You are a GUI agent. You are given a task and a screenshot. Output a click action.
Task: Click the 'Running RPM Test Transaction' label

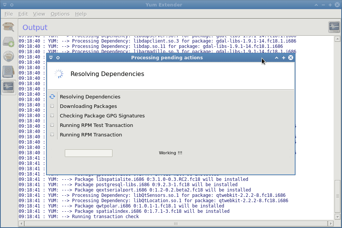click(x=96, y=125)
